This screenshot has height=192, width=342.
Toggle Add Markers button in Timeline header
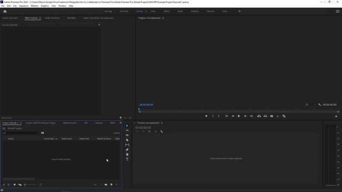point(156,132)
